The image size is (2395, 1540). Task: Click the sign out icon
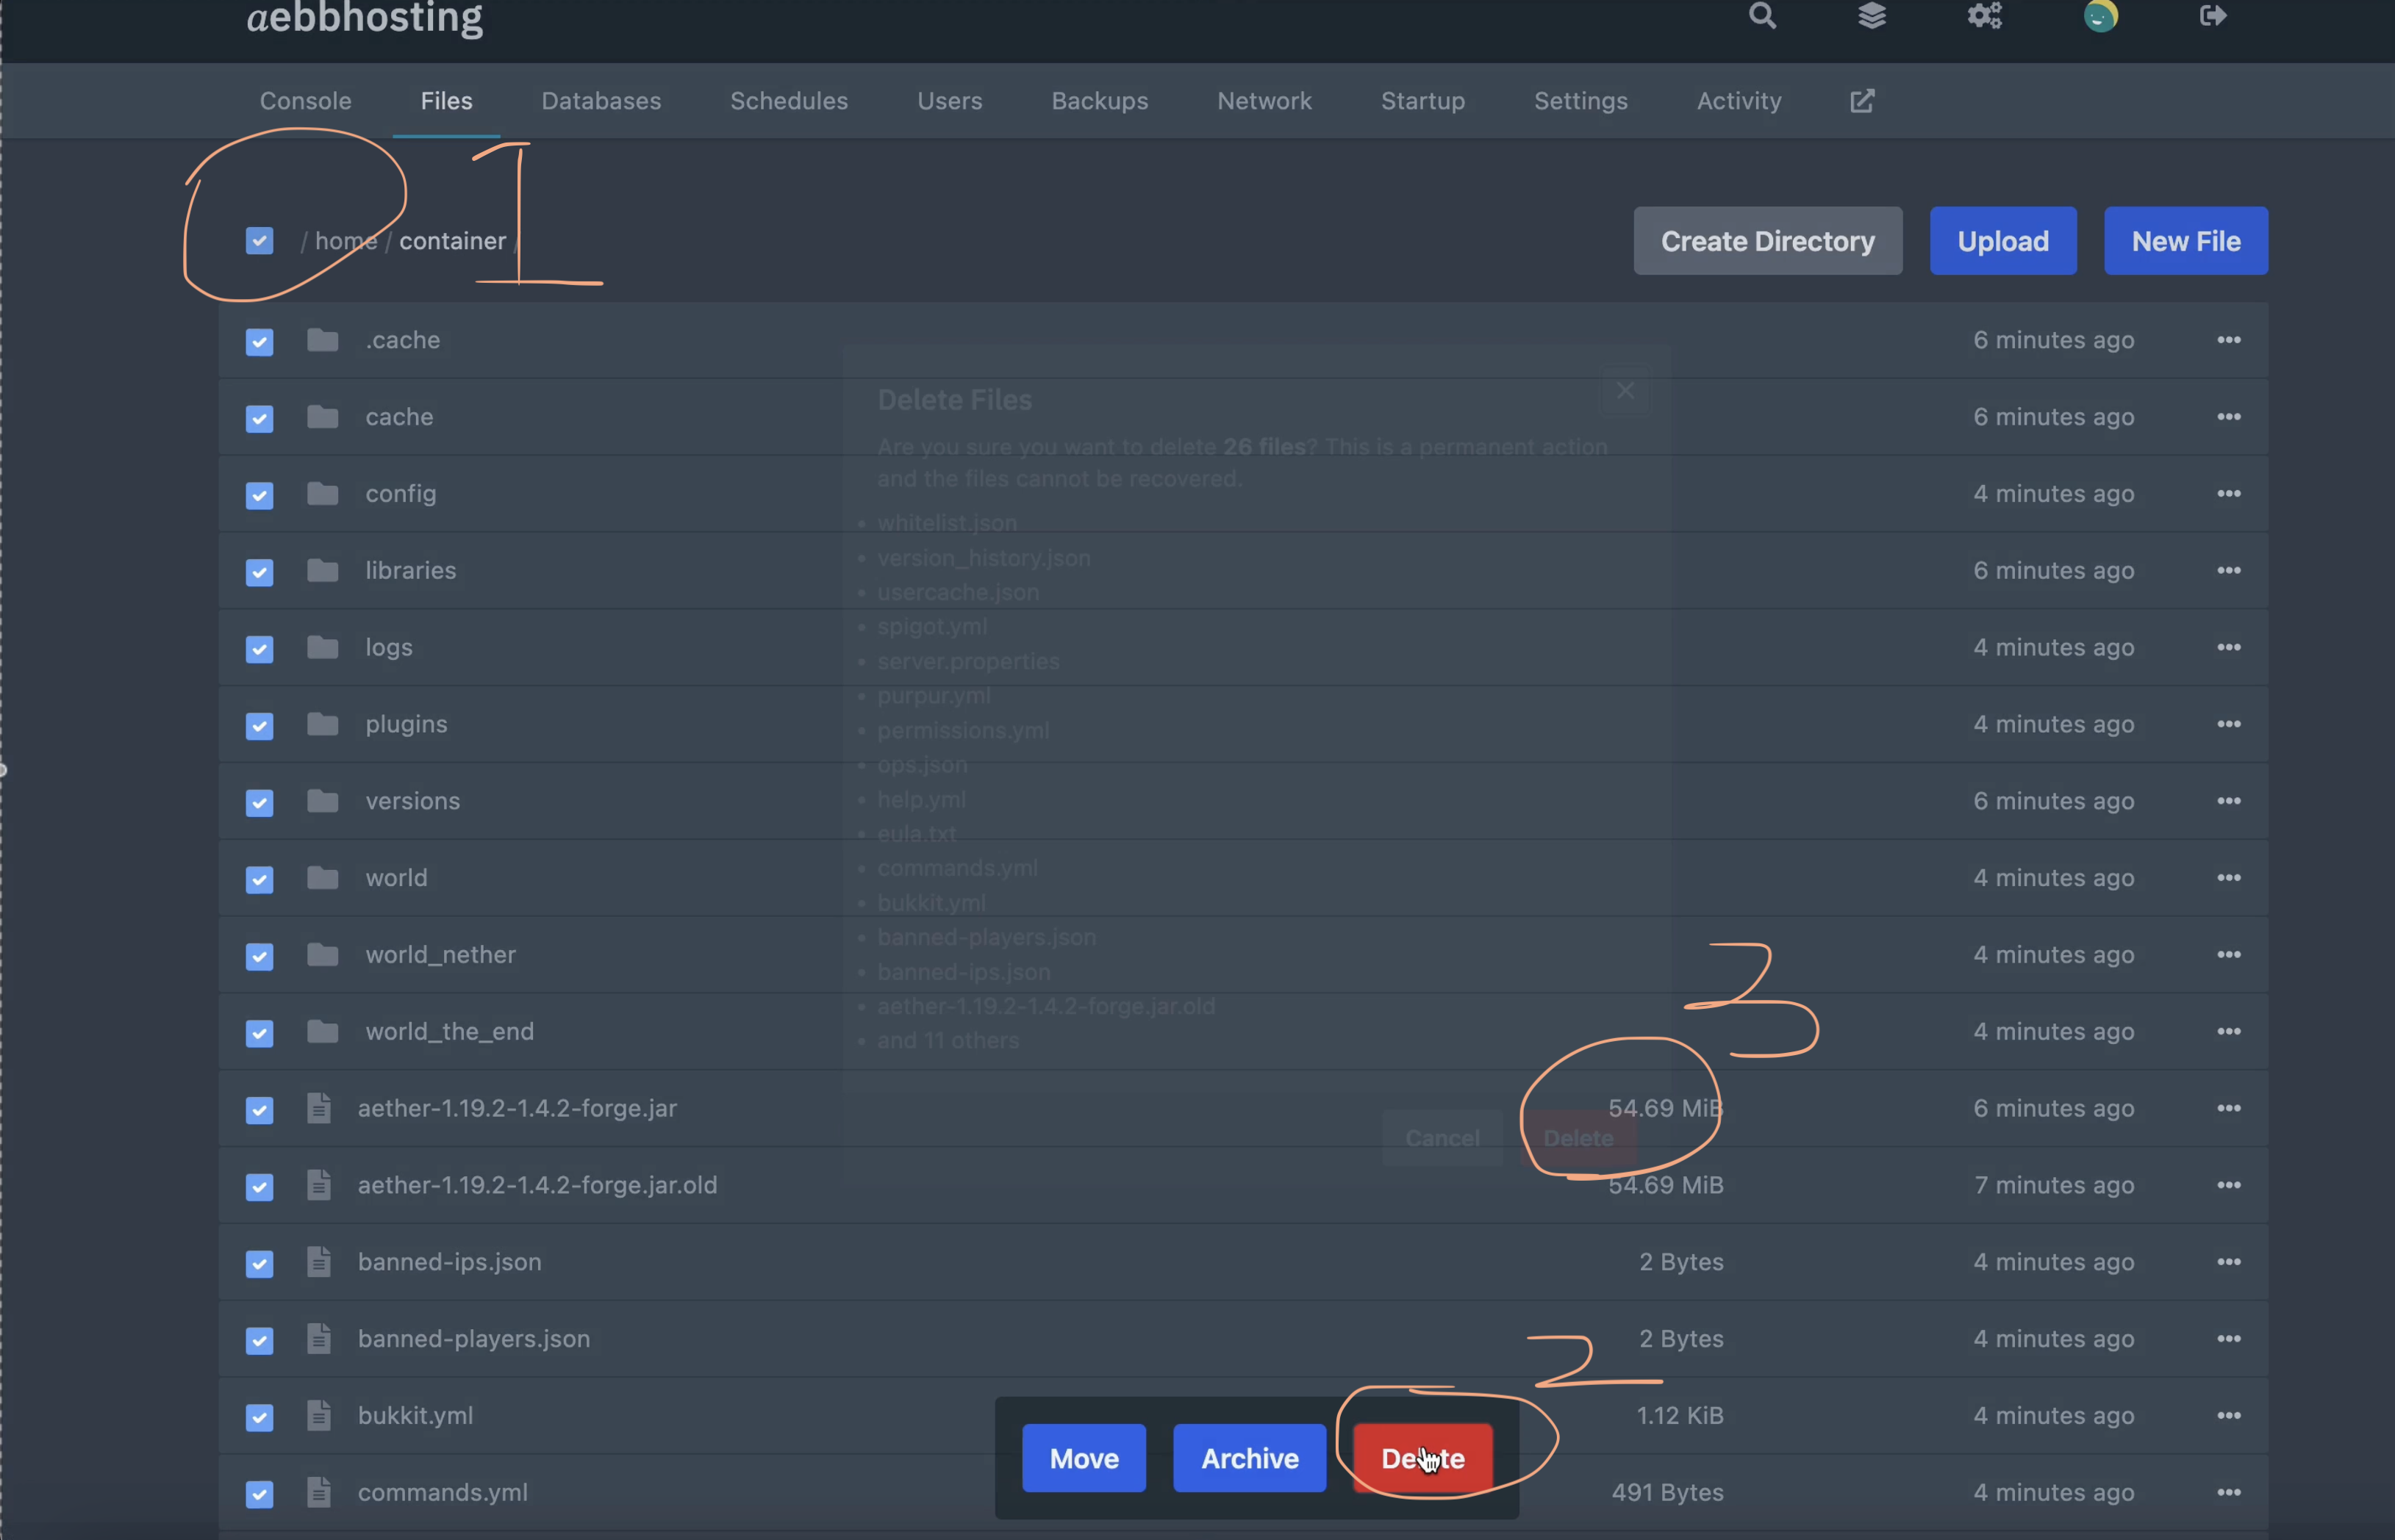pos(2213,16)
